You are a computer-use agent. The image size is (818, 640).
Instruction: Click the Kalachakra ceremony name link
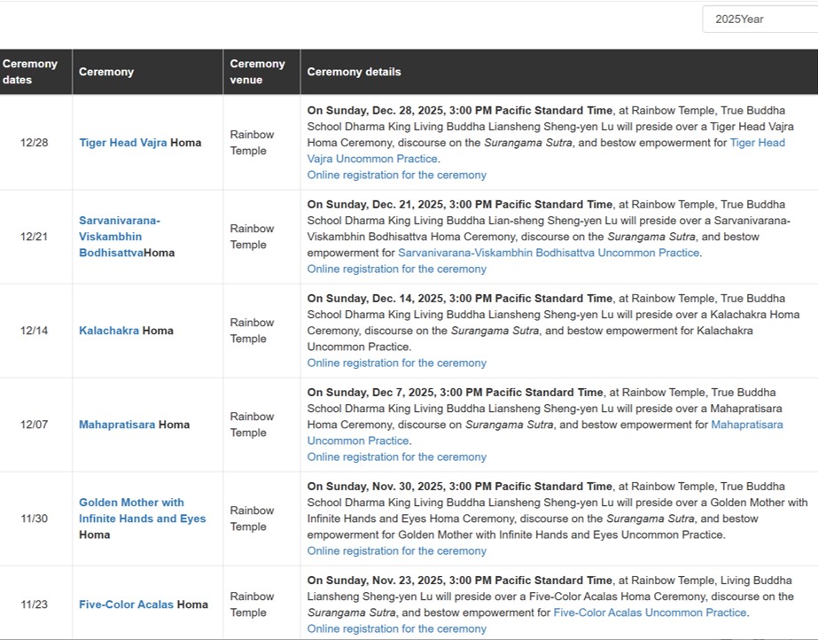(x=109, y=331)
